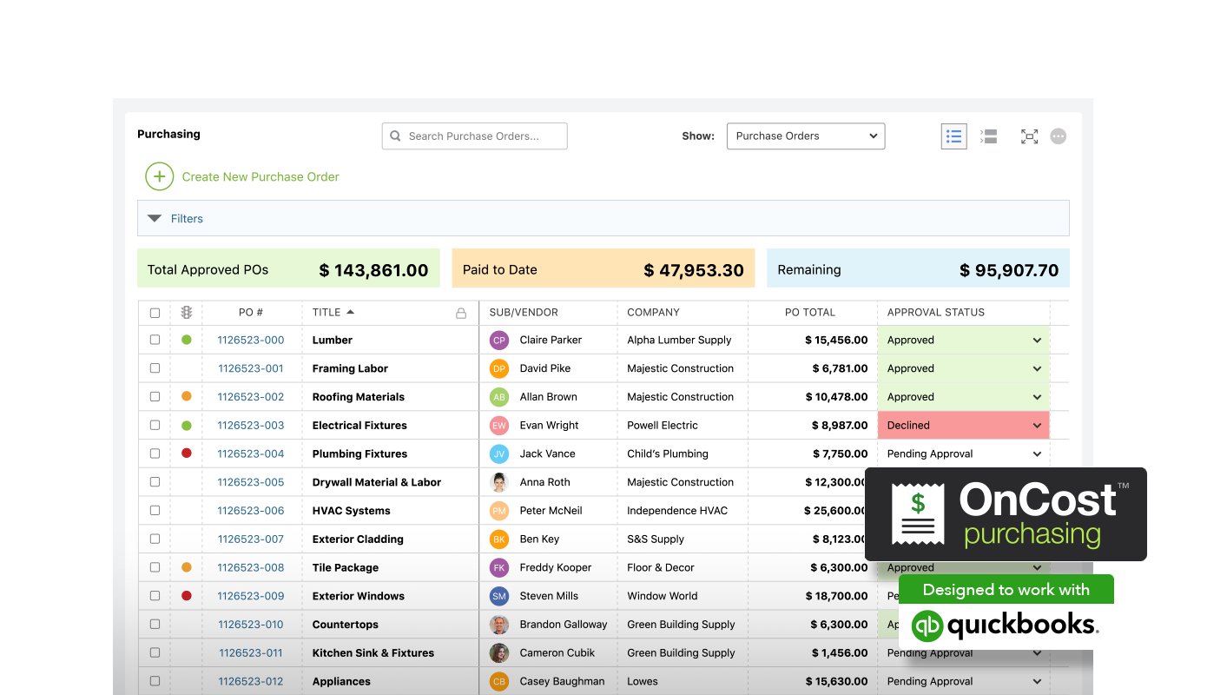Click the lock icon in the Title header
The width and height of the screenshot is (1207, 695).
[x=461, y=313]
